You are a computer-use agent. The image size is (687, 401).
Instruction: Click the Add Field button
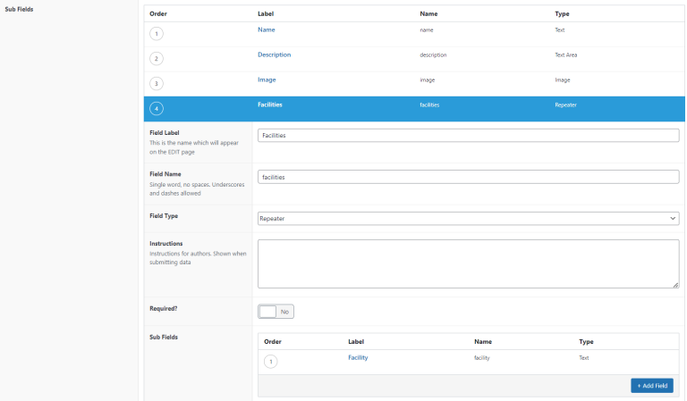pos(651,386)
